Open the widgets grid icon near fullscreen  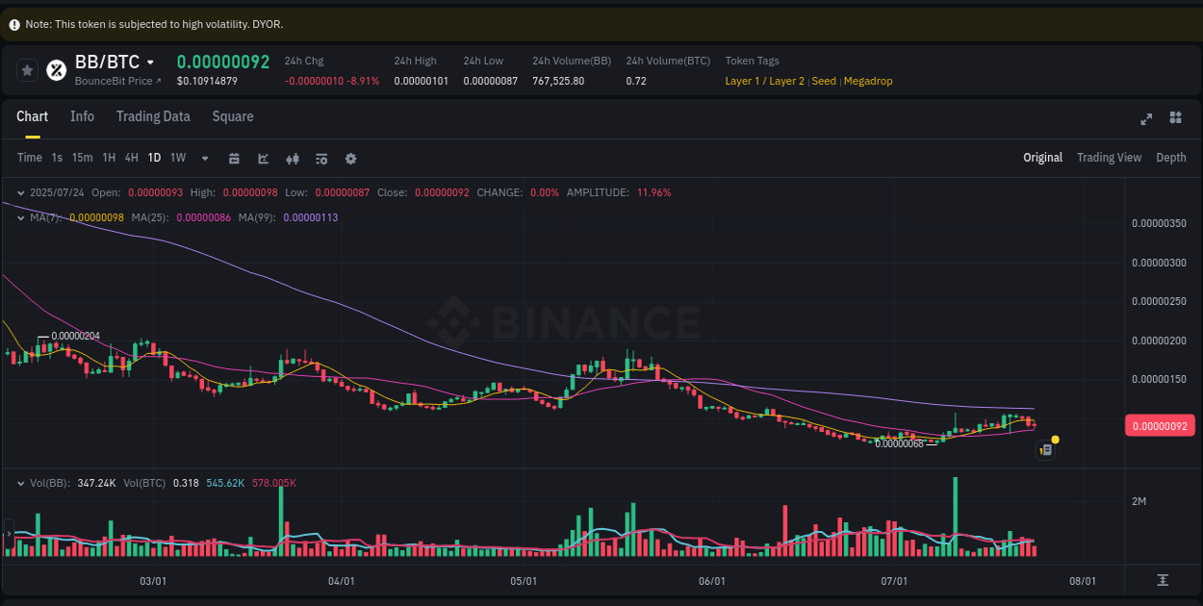[x=1175, y=117]
